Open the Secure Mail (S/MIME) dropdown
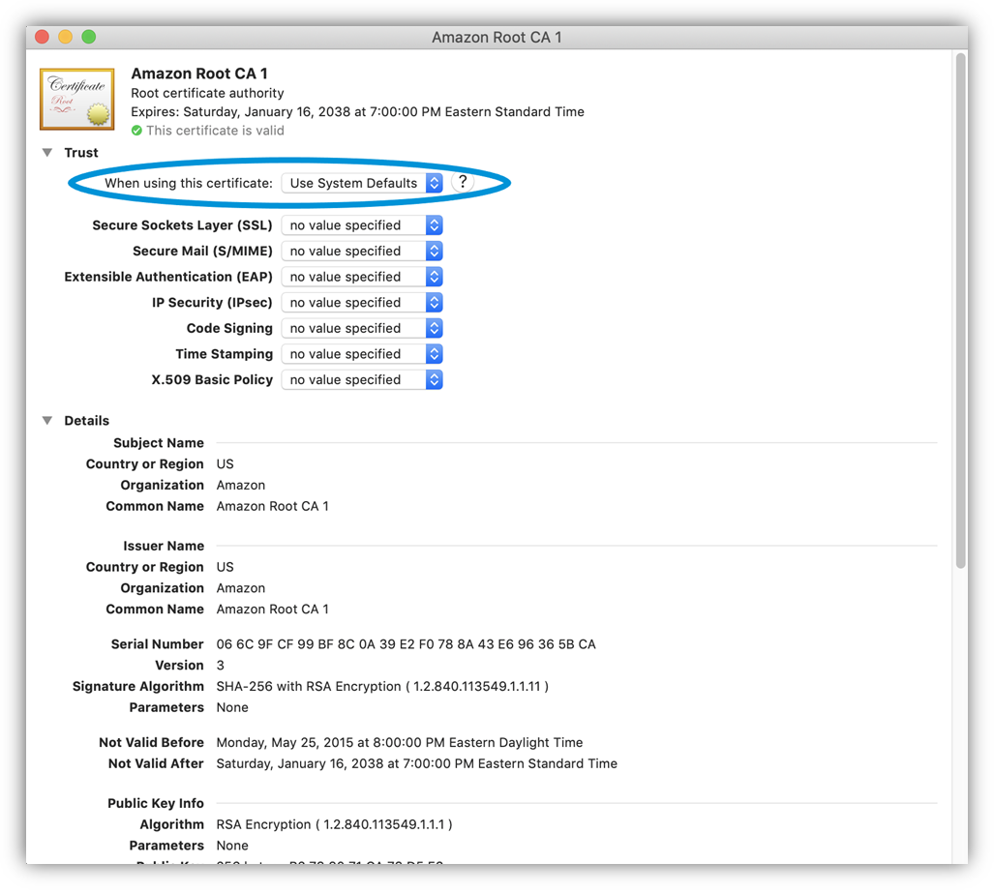The image size is (994, 893). (x=362, y=251)
